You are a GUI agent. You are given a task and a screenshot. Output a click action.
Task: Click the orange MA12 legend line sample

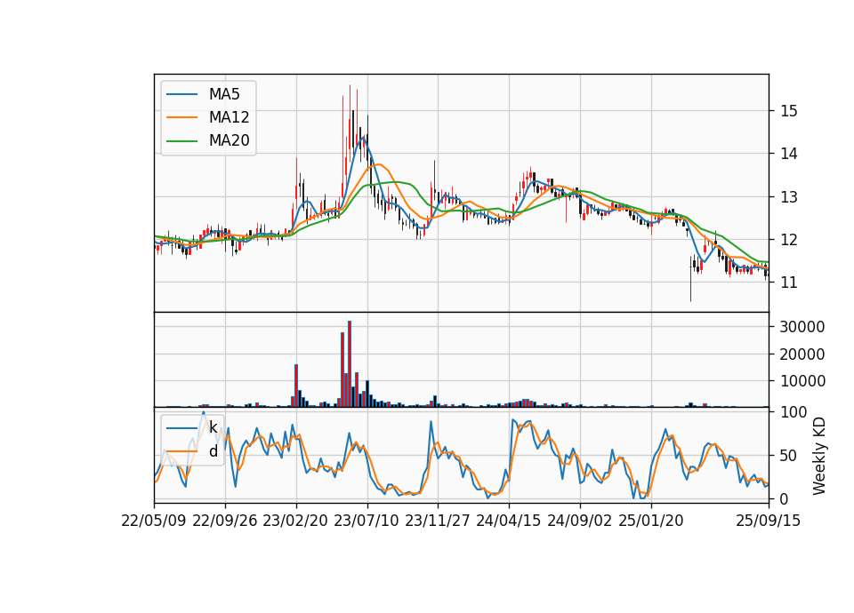pyautogui.click(x=181, y=117)
